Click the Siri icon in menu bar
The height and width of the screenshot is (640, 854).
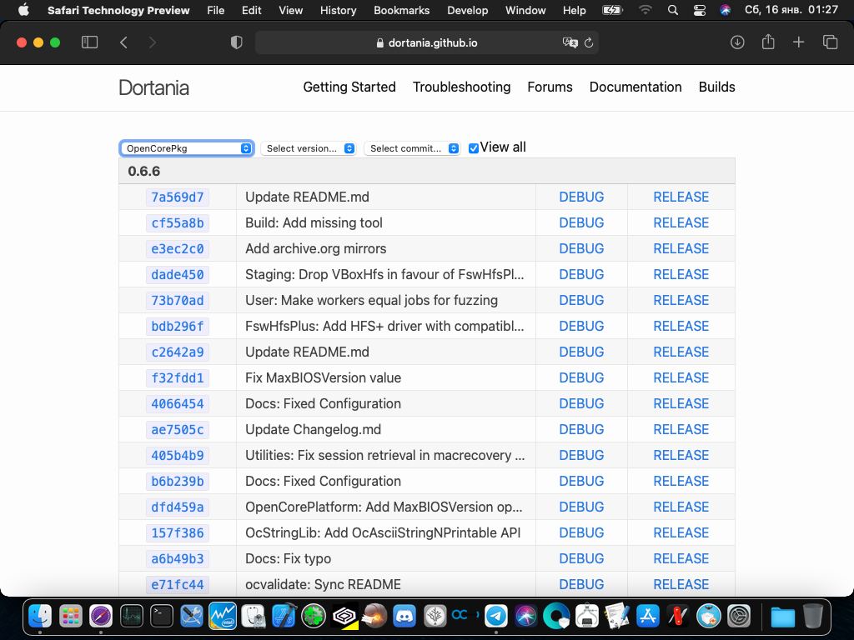725,10
